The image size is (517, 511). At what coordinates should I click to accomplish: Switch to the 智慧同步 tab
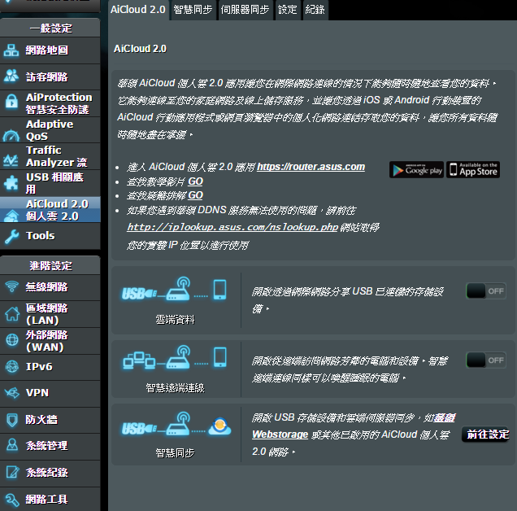(x=193, y=10)
